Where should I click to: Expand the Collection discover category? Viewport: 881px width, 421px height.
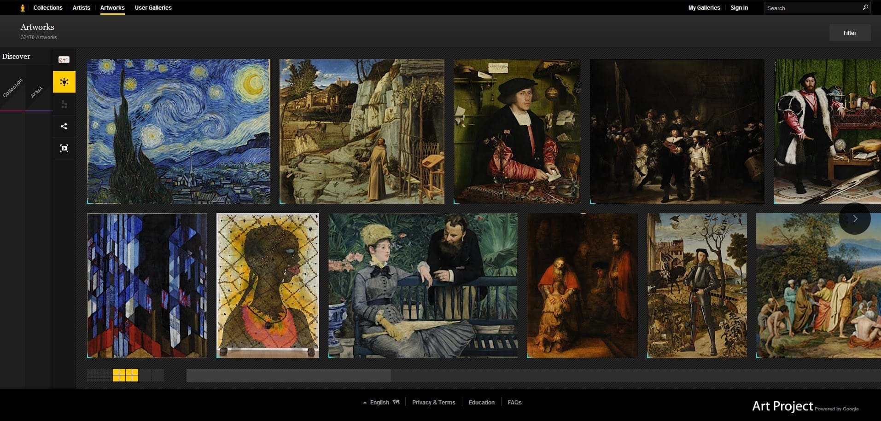click(13, 88)
